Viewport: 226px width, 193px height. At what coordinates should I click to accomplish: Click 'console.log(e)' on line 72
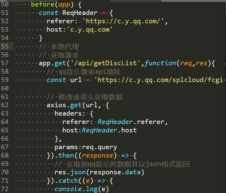click(82, 189)
